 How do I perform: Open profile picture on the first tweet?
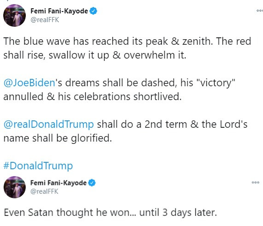(x=15, y=16)
